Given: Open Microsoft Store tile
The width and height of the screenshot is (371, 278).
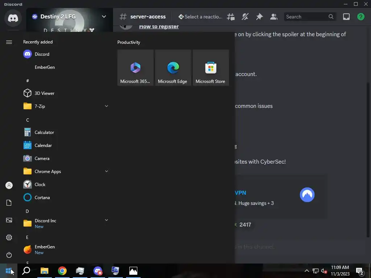Looking at the screenshot, I should click(211, 68).
